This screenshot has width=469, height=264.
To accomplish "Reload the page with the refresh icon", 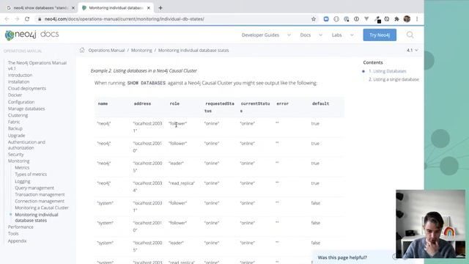I will [27, 19].
